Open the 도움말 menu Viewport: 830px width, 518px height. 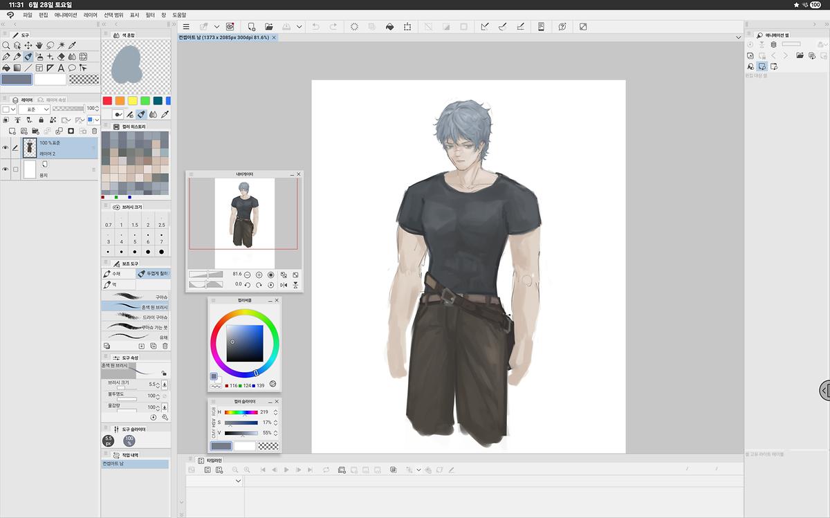point(179,15)
